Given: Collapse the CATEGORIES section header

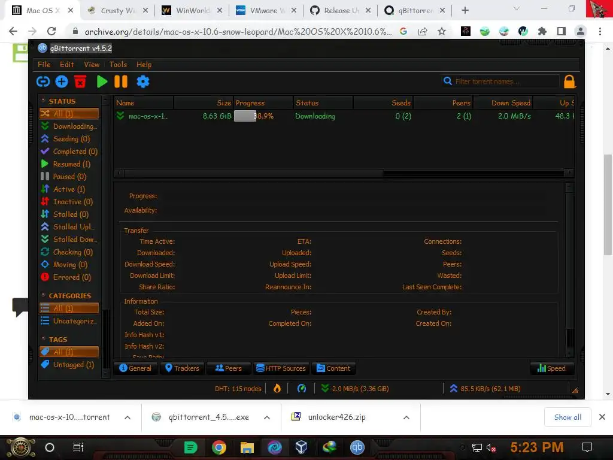Looking at the screenshot, I should (x=66, y=296).
